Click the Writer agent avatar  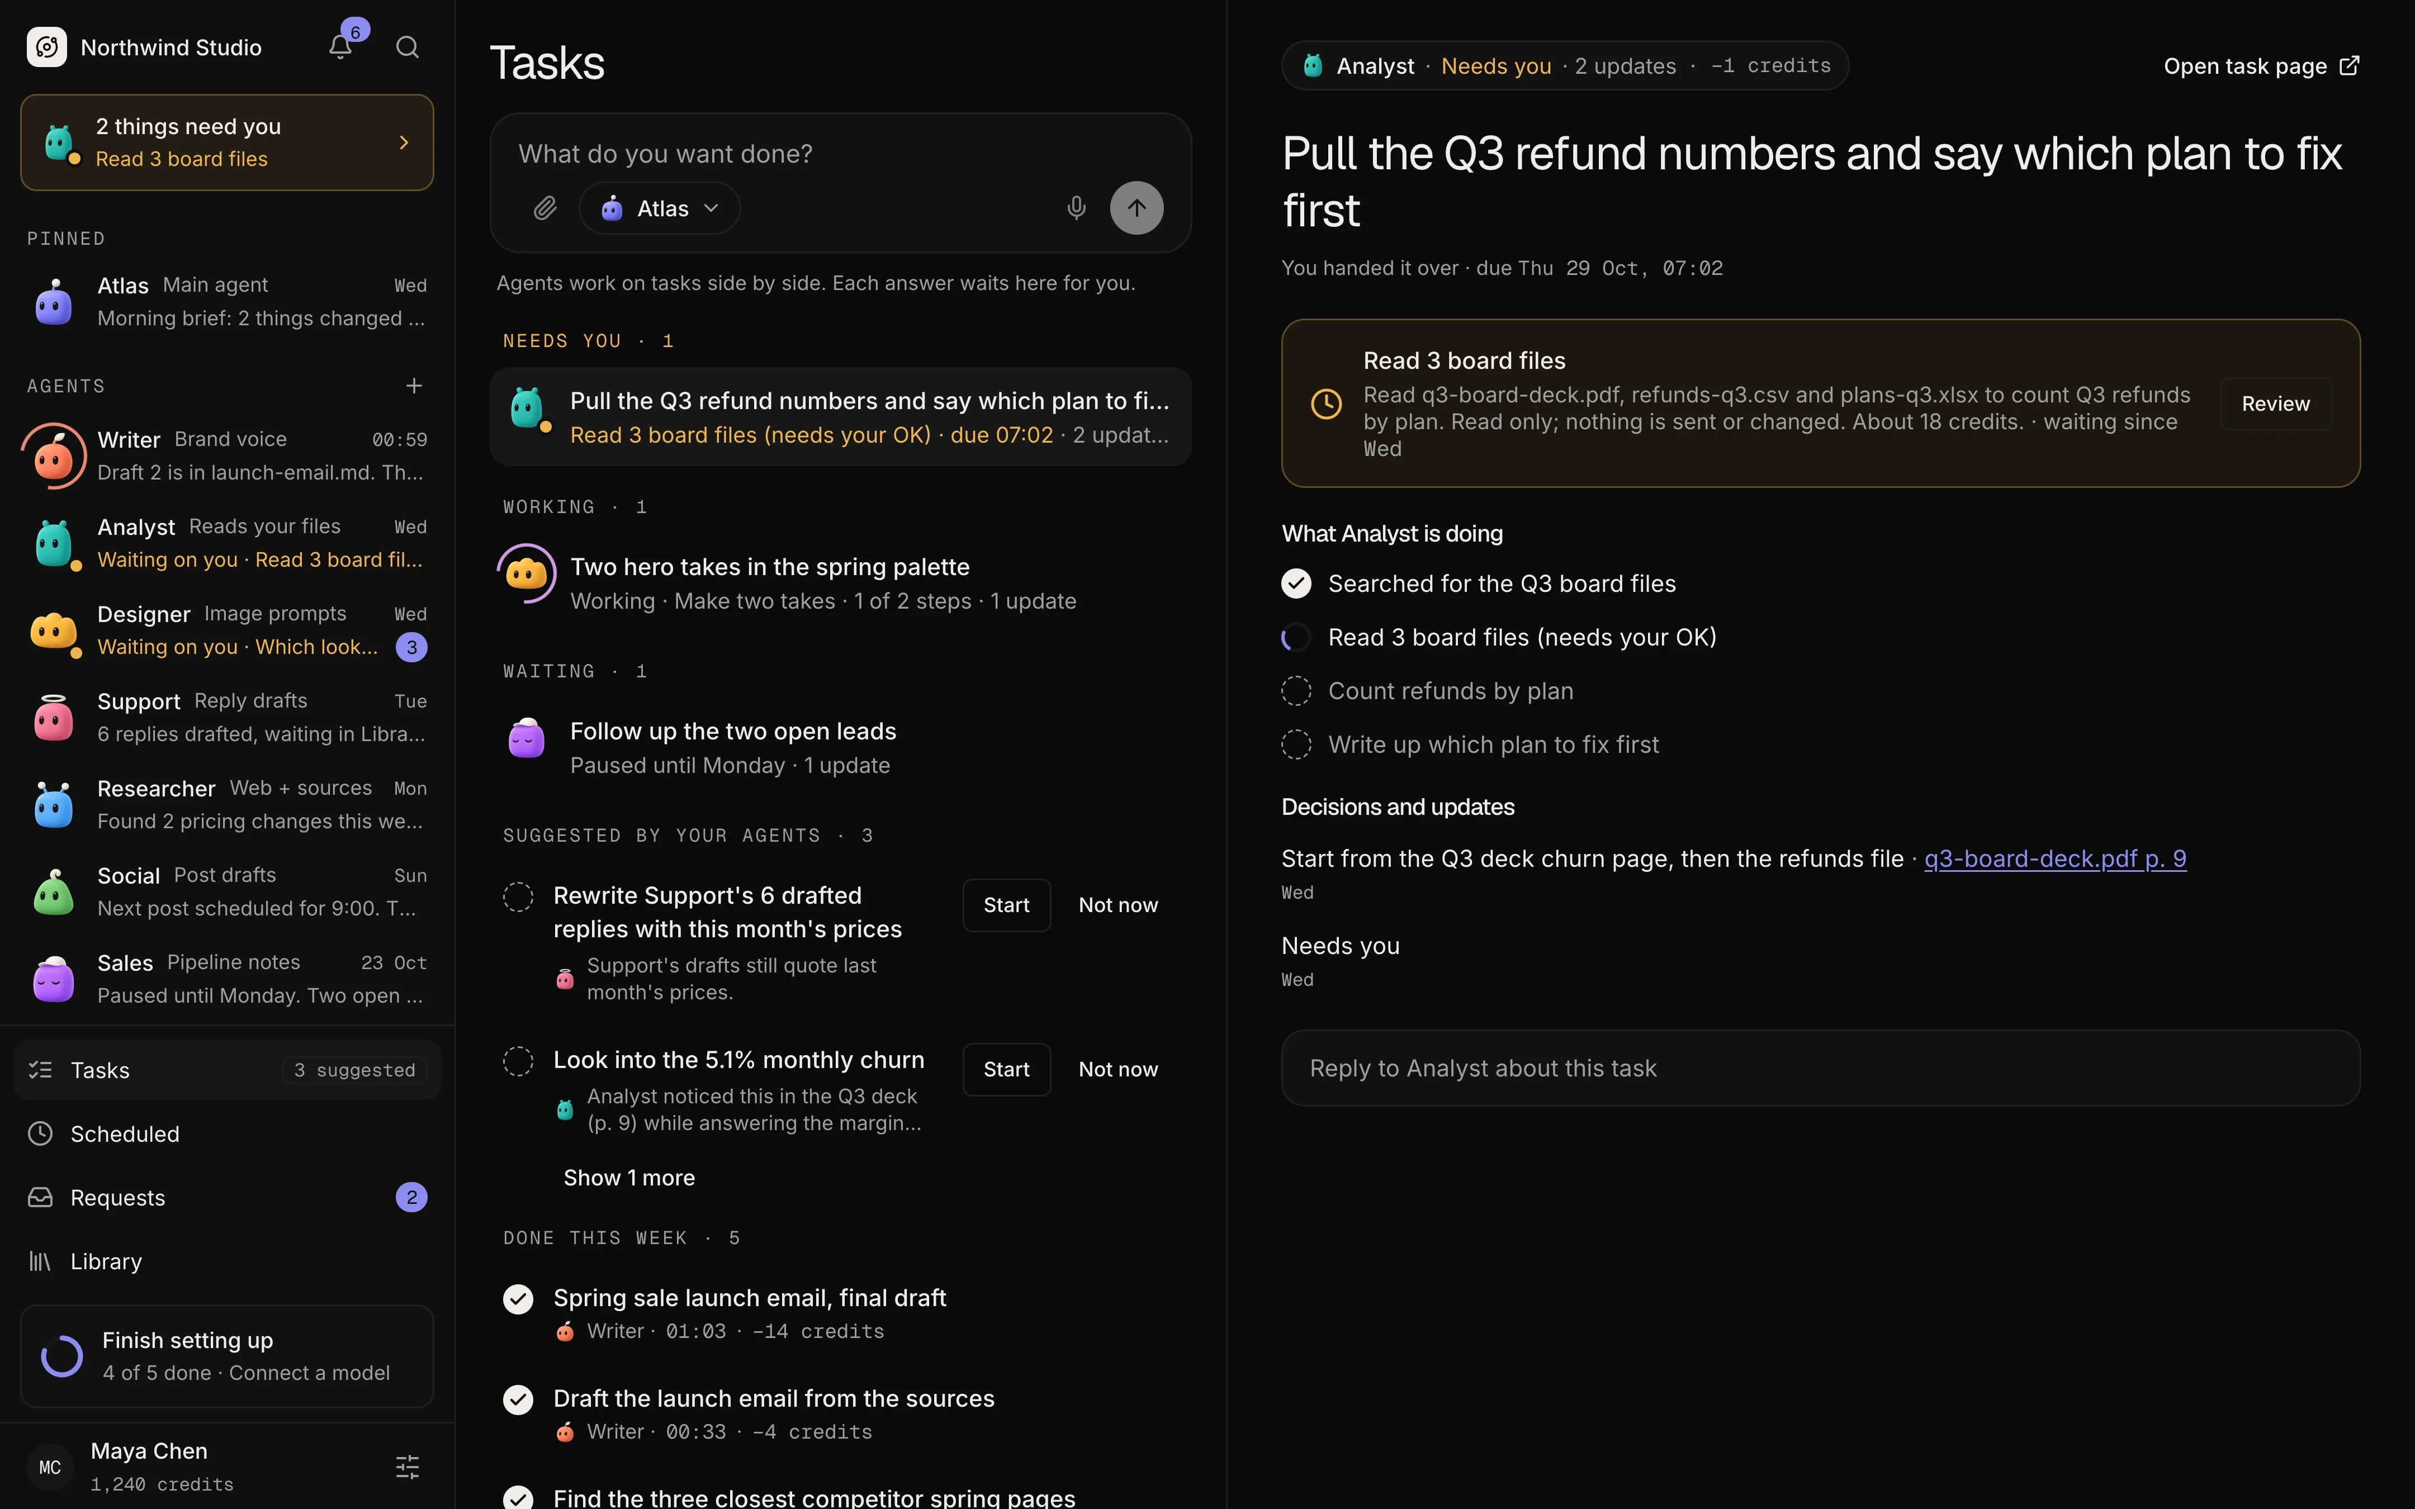[54, 456]
